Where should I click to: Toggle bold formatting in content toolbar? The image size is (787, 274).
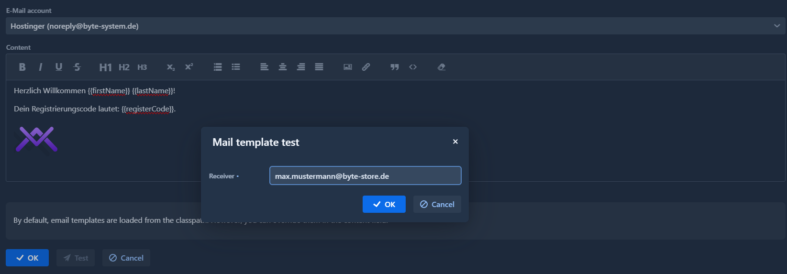point(22,67)
